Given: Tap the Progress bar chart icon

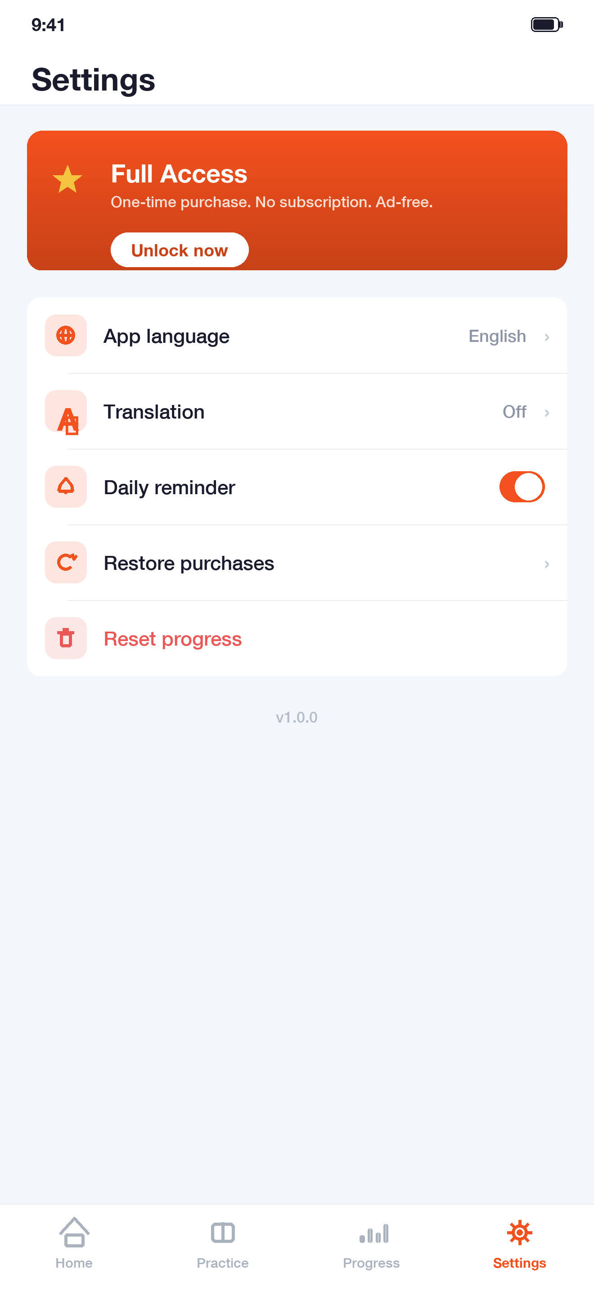Looking at the screenshot, I should pyautogui.click(x=373, y=1233).
